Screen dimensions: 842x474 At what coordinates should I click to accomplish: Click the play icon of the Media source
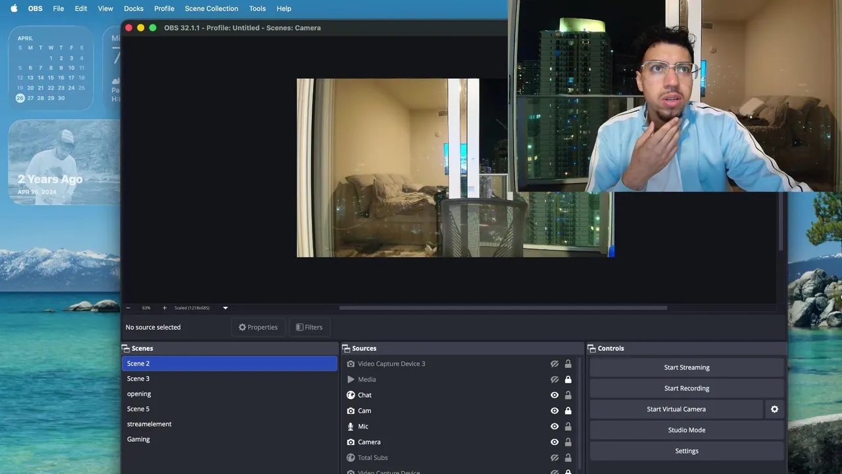pos(351,379)
